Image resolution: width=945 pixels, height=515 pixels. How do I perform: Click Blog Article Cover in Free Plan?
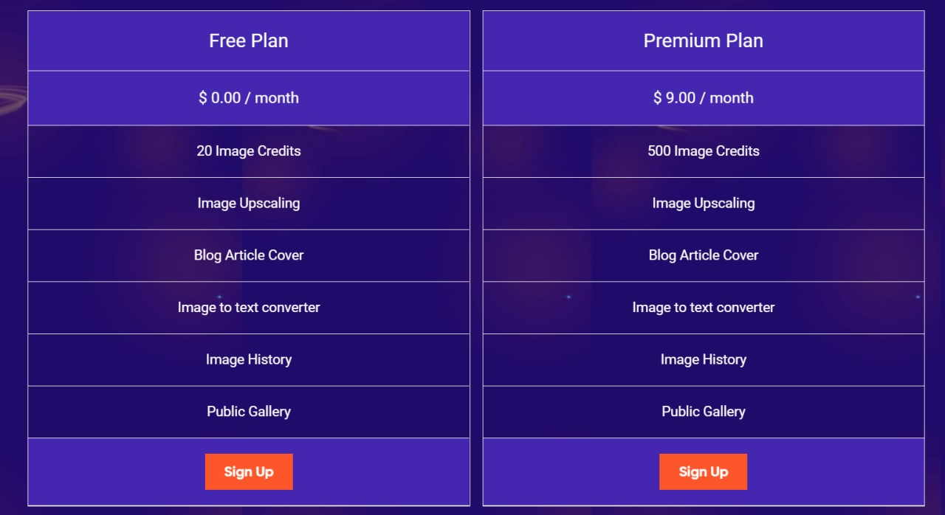coord(249,256)
